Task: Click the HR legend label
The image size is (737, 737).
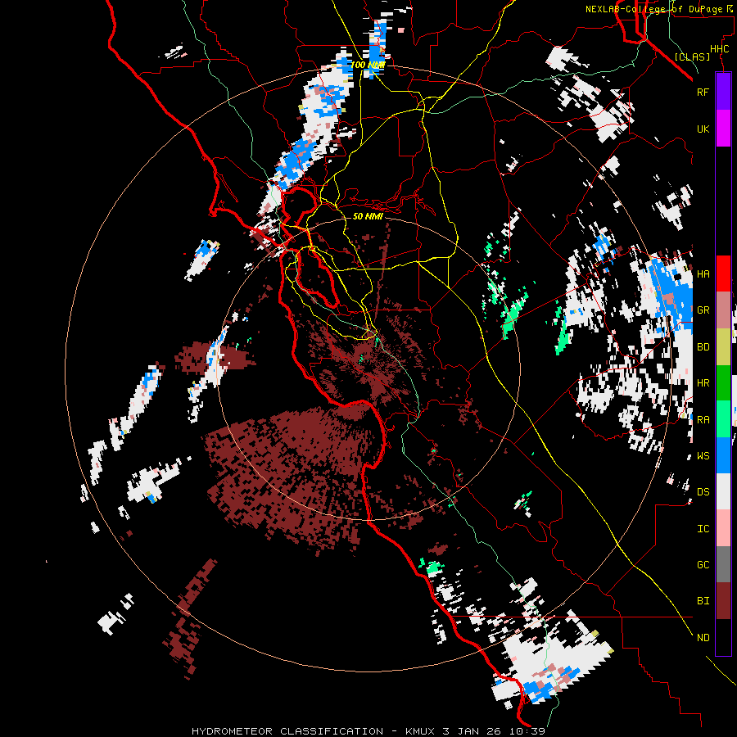Action: (x=703, y=383)
